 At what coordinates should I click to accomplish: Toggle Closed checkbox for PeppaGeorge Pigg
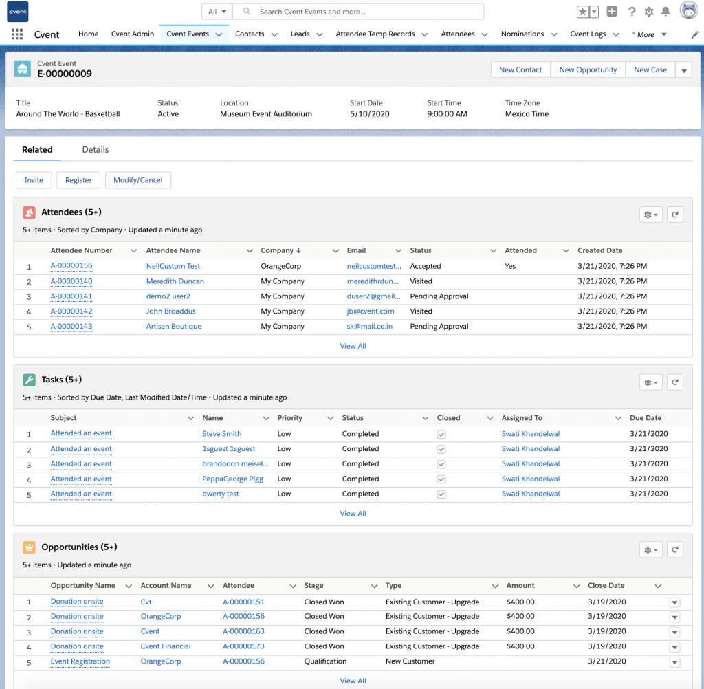tap(441, 479)
